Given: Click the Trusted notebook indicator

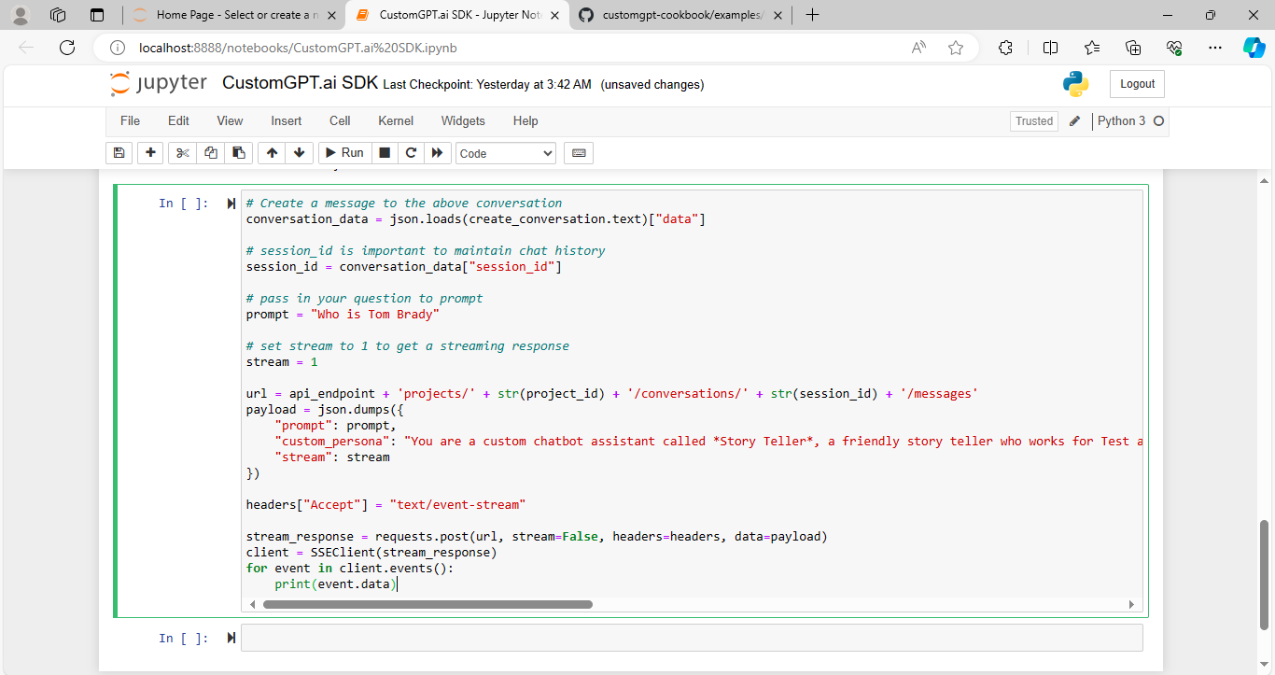Looking at the screenshot, I should pos(1033,120).
